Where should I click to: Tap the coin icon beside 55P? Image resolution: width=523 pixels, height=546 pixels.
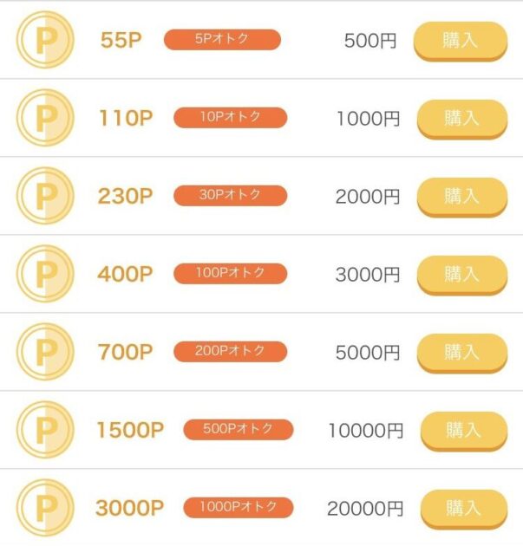pos(45,40)
